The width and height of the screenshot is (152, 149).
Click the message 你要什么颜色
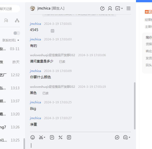coord(40,77)
